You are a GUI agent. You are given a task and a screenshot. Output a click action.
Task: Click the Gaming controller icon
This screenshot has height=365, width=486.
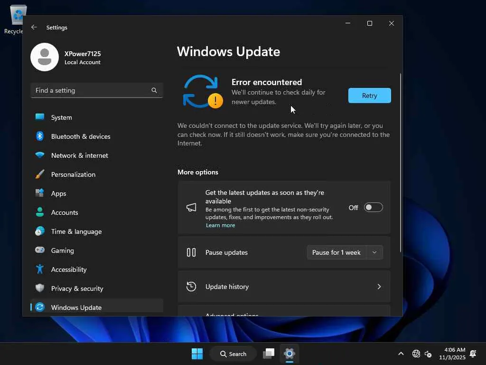point(40,250)
